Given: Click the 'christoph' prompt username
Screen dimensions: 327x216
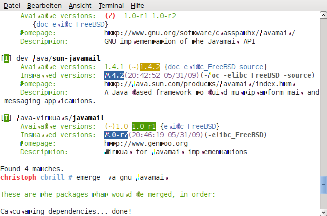Looking at the screenshot, I should click(18, 177).
